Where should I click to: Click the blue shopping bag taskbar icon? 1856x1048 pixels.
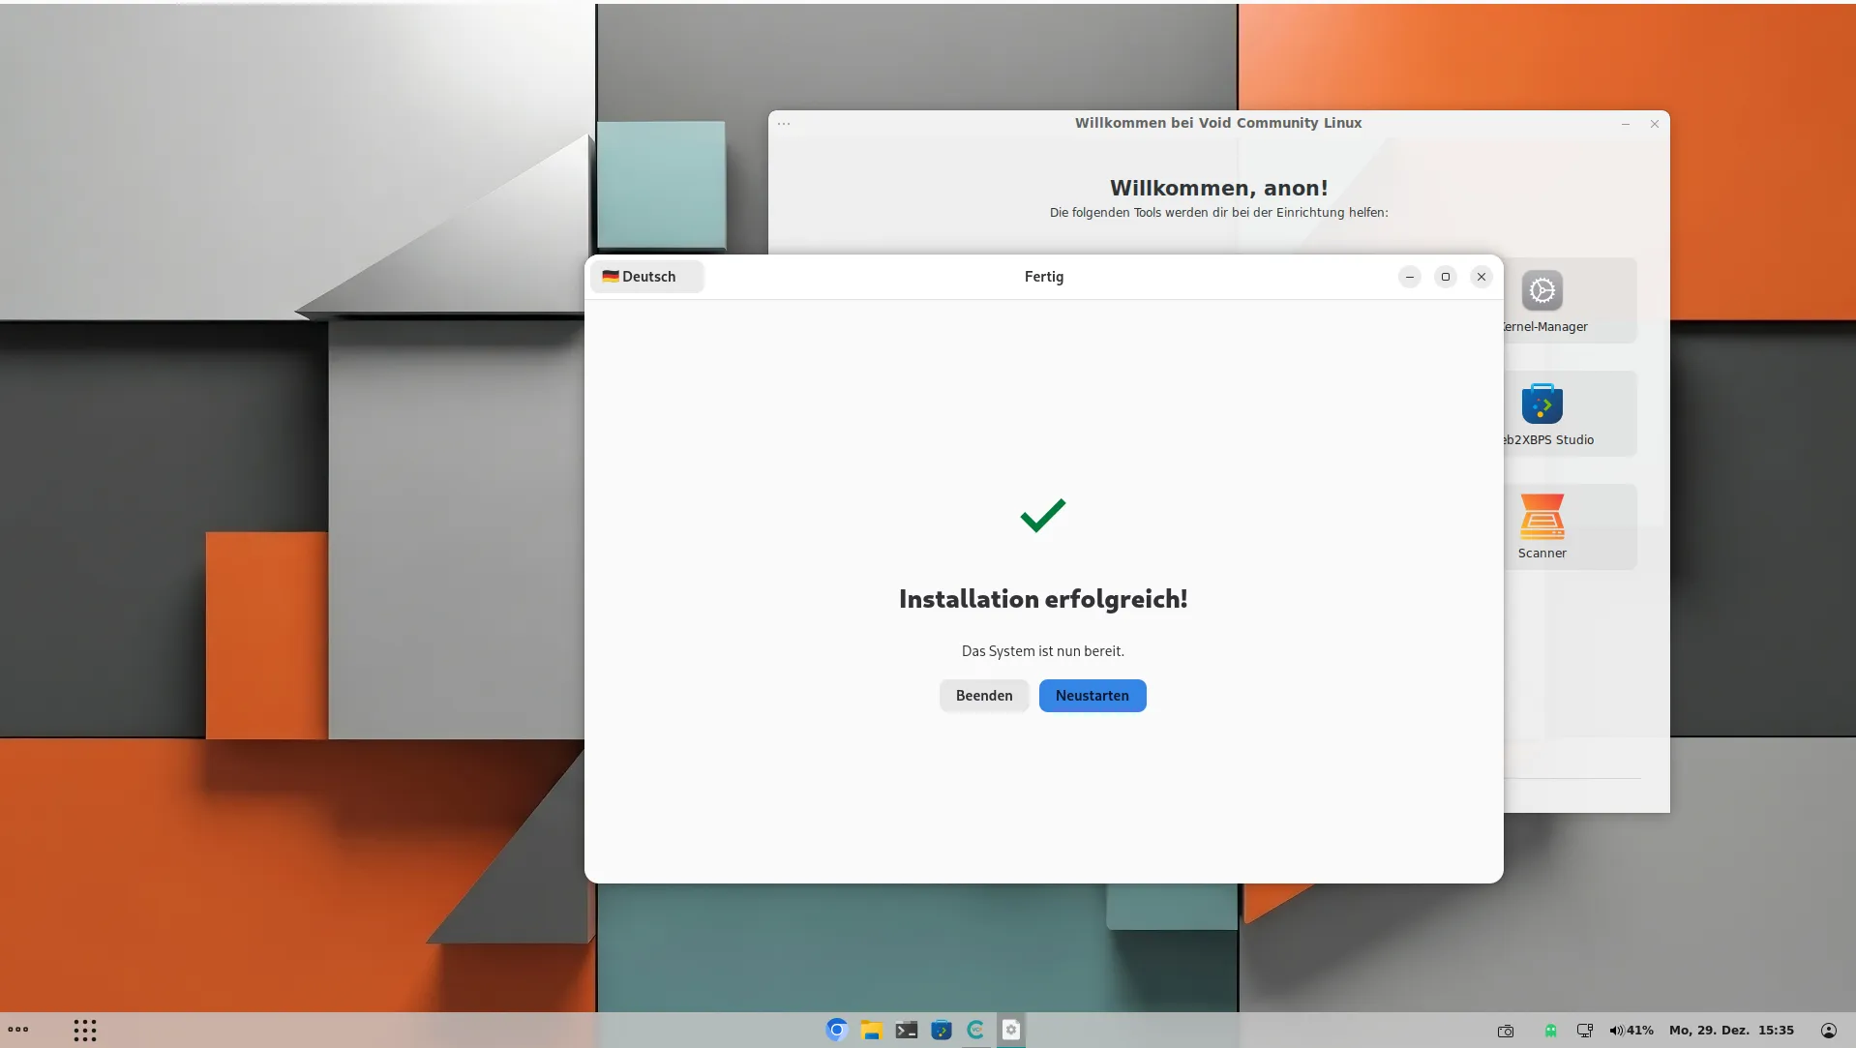point(941,1030)
